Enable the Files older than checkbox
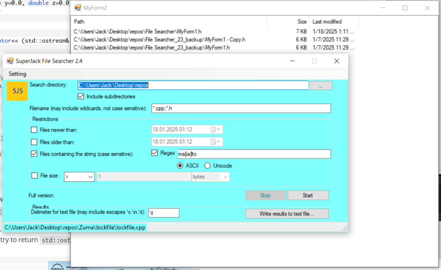The width and height of the screenshot is (441, 270). (x=34, y=141)
